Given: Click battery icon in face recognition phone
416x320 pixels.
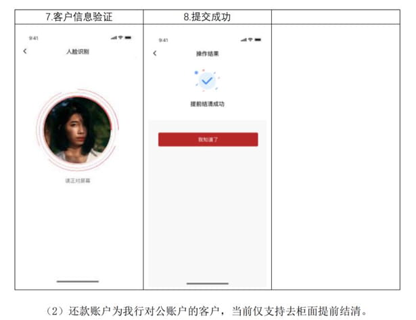Looking at the screenshot, I should [x=128, y=37].
